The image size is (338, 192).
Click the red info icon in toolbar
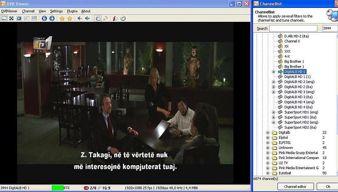[115, 18]
